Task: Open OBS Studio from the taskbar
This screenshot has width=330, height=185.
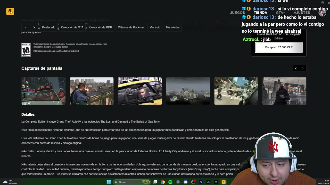Action: pyautogui.click(x=193, y=182)
